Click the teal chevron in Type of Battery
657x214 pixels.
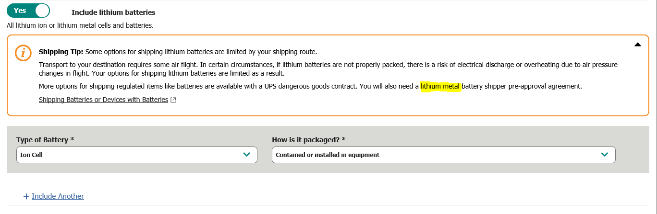pos(247,155)
